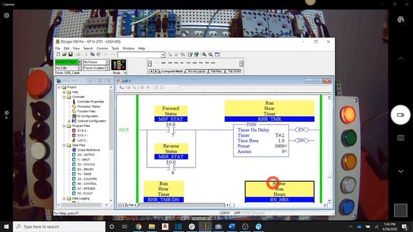
Task: Open the Tools menu
Action: pyautogui.click(x=115, y=48)
